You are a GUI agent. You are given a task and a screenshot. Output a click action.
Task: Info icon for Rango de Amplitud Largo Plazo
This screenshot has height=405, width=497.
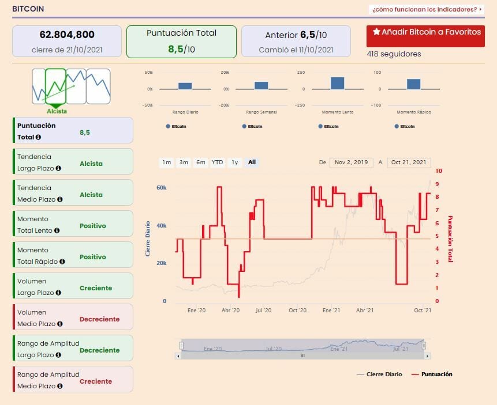58,355
